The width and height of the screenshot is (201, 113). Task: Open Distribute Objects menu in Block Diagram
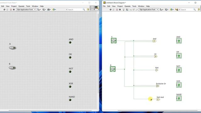166,9
